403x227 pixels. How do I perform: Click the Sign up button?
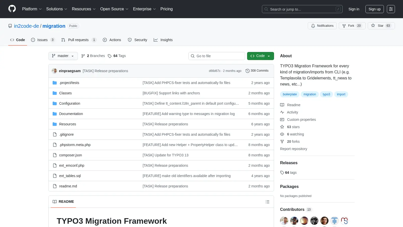click(x=375, y=9)
